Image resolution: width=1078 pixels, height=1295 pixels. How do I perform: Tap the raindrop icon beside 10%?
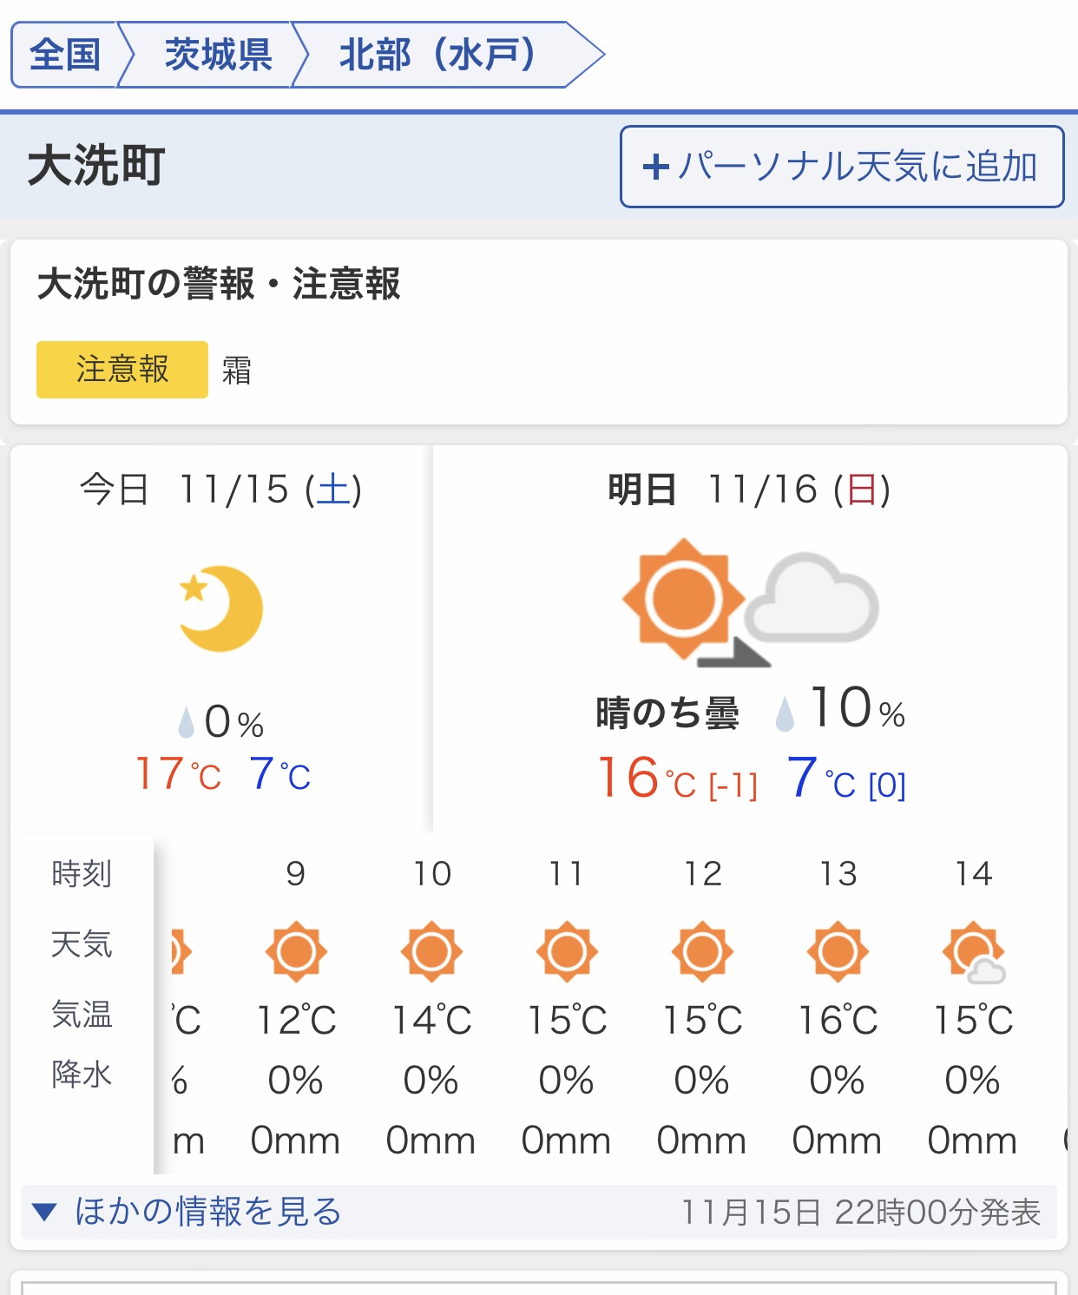tap(785, 713)
